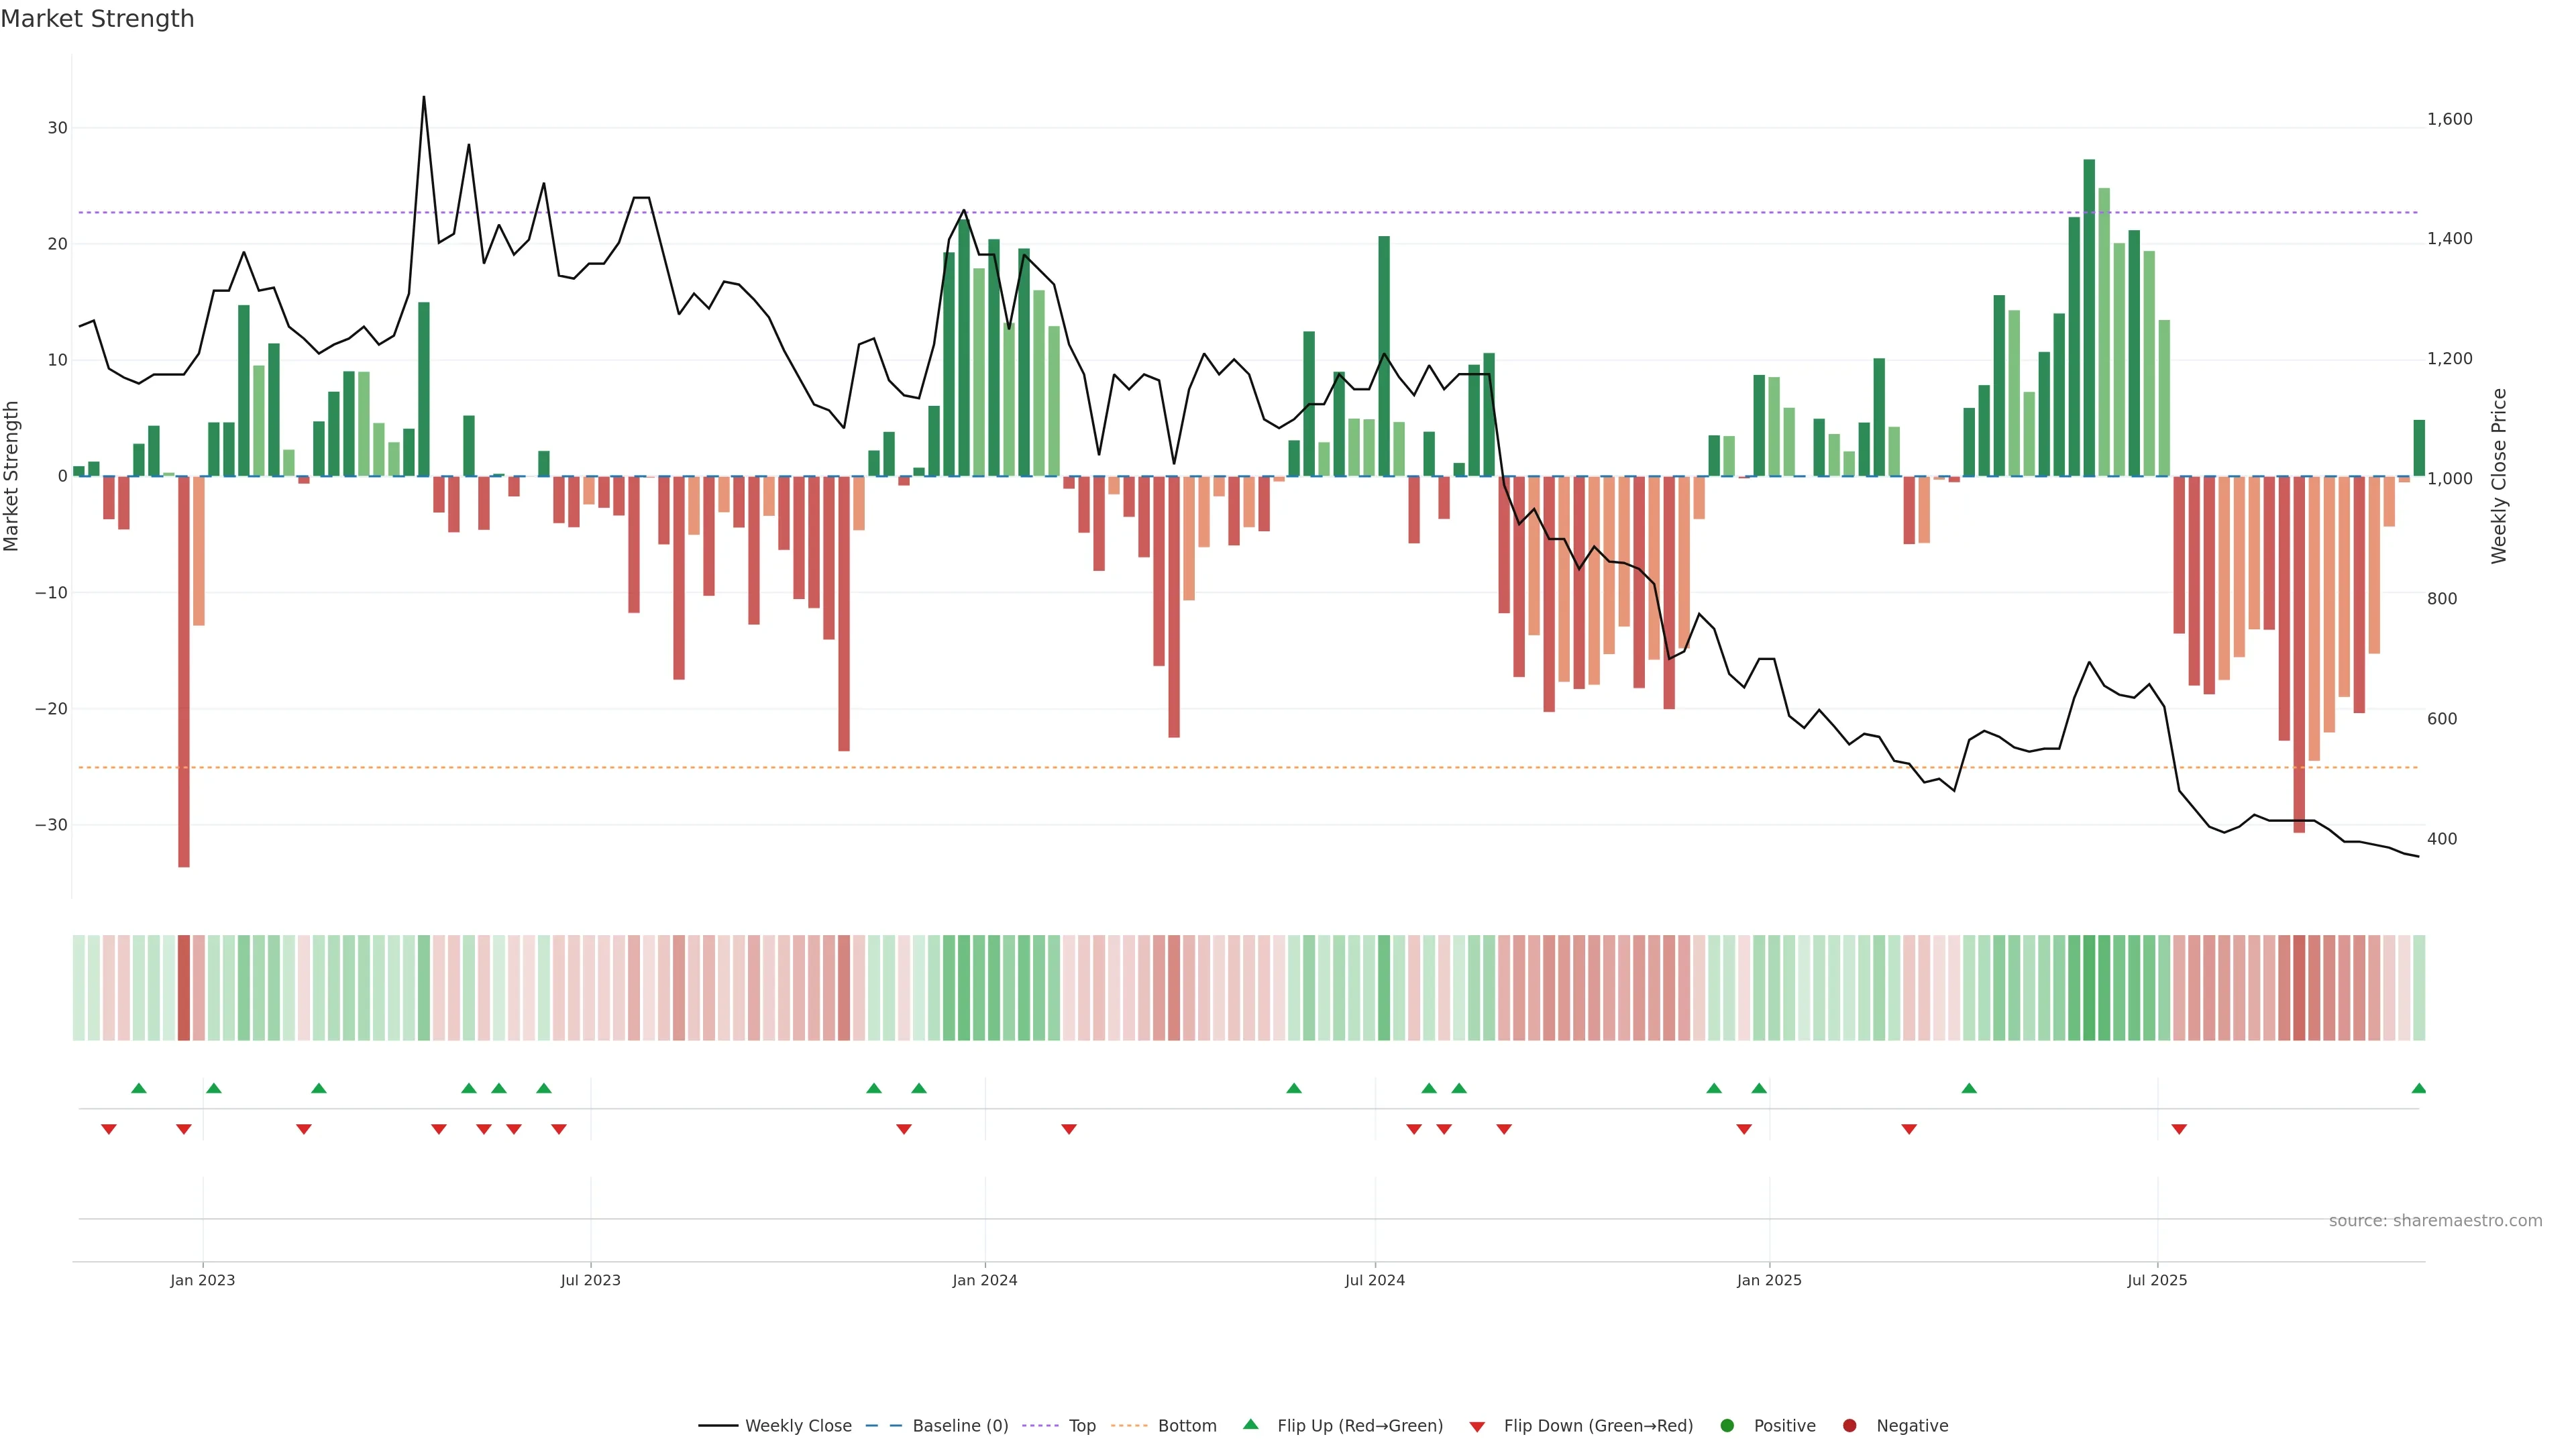Click the darkest red heatmap strip cell near Jan 2023

[184, 988]
